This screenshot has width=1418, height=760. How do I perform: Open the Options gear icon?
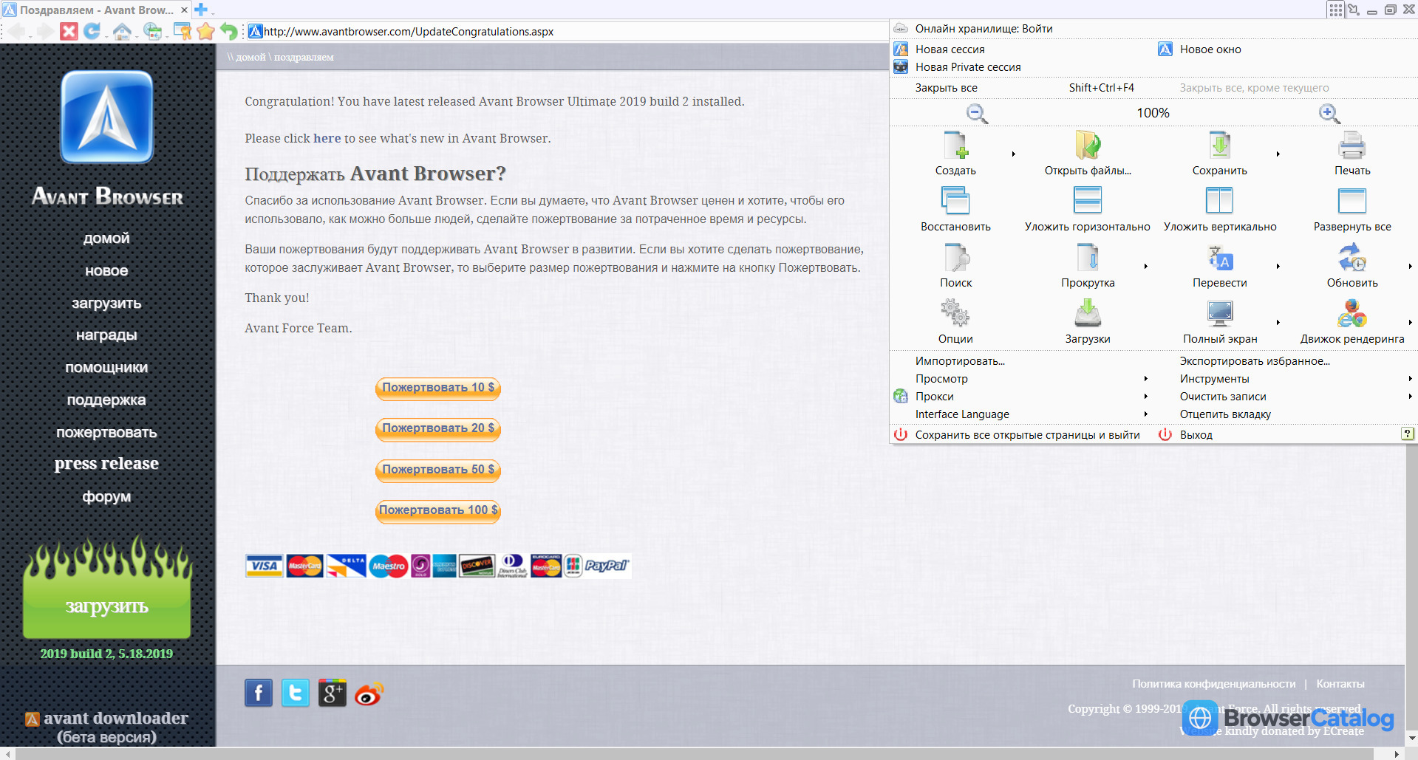click(955, 313)
